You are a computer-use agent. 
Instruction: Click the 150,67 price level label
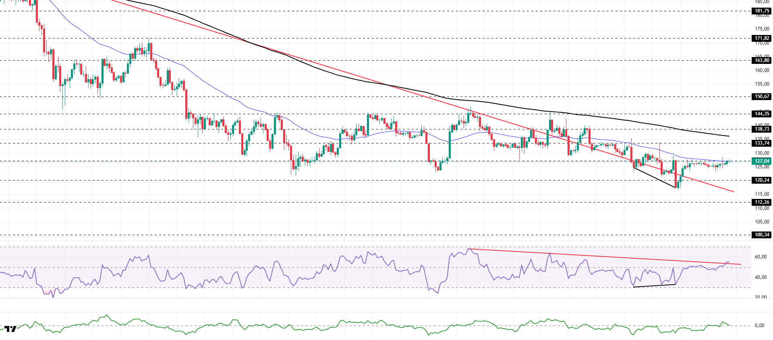pyautogui.click(x=761, y=96)
